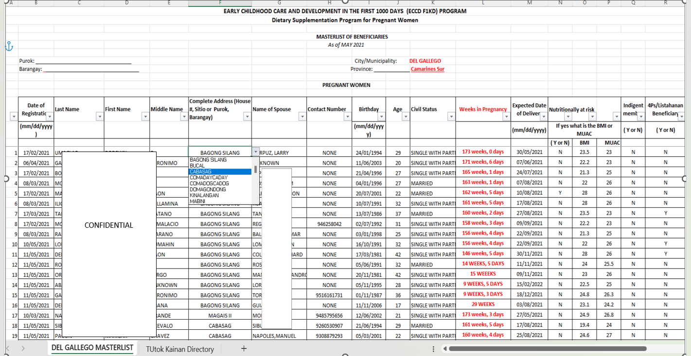Select the BAGONG SILANG cell in row 1
Screen dimensions: 691x356
click(220, 153)
